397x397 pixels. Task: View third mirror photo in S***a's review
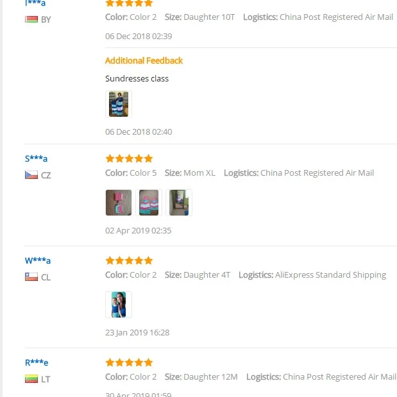point(179,203)
